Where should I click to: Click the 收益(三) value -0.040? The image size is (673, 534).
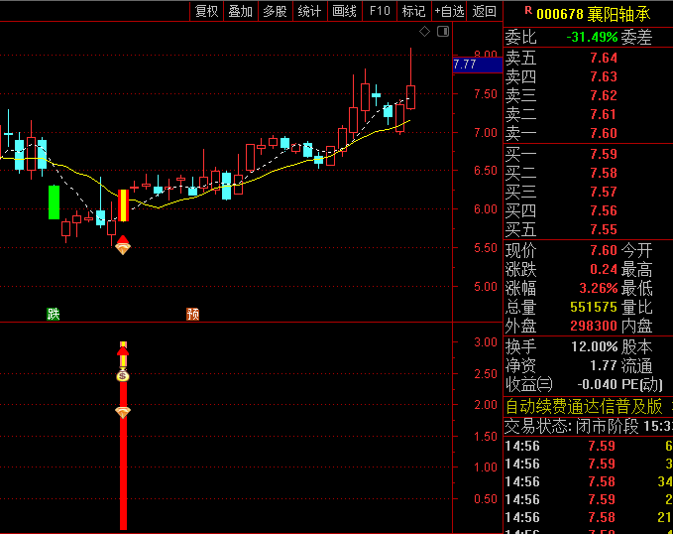point(598,384)
